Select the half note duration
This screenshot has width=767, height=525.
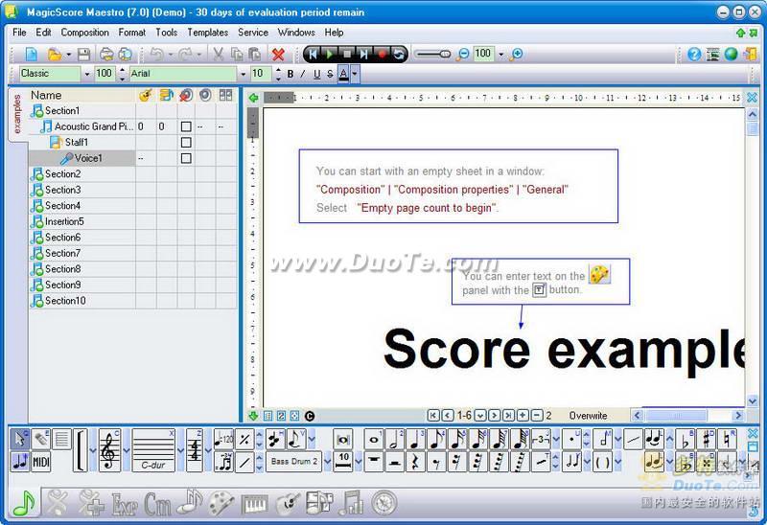click(395, 440)
